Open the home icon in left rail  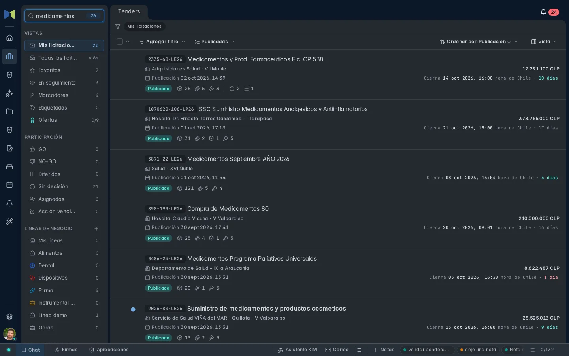pos(9,38)
